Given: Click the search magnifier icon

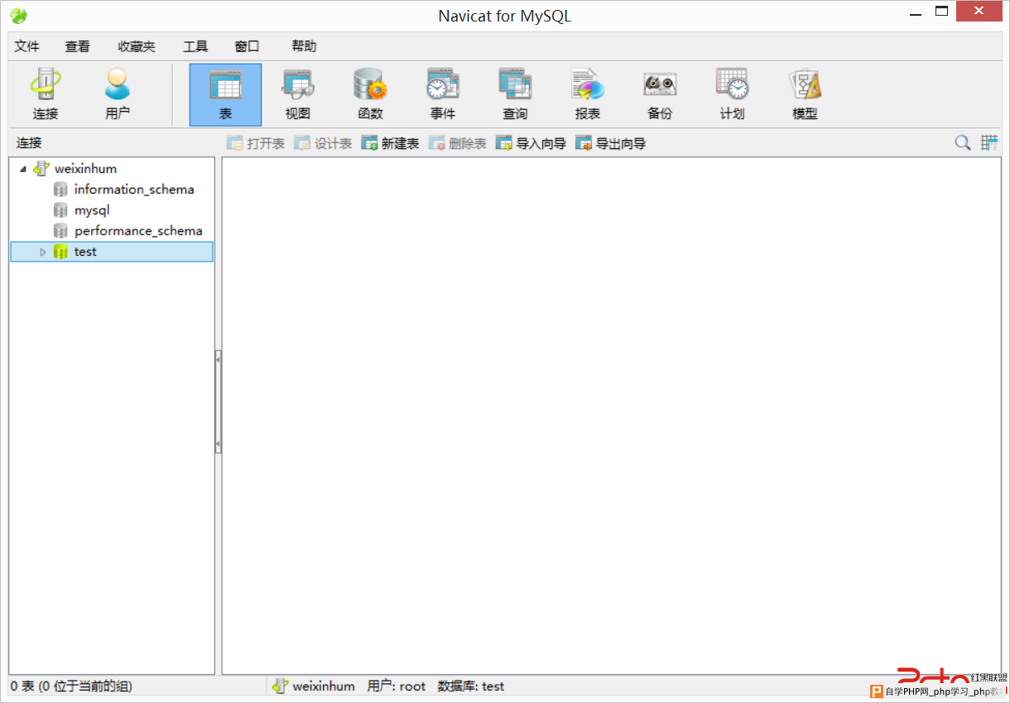Looking at the screenshot, I should pyautogui.click(x=963, y=142).
